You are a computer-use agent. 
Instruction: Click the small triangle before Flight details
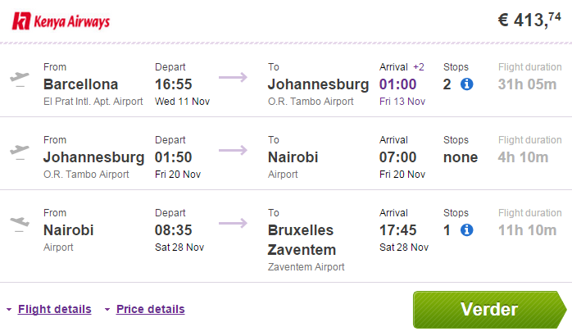9,310
